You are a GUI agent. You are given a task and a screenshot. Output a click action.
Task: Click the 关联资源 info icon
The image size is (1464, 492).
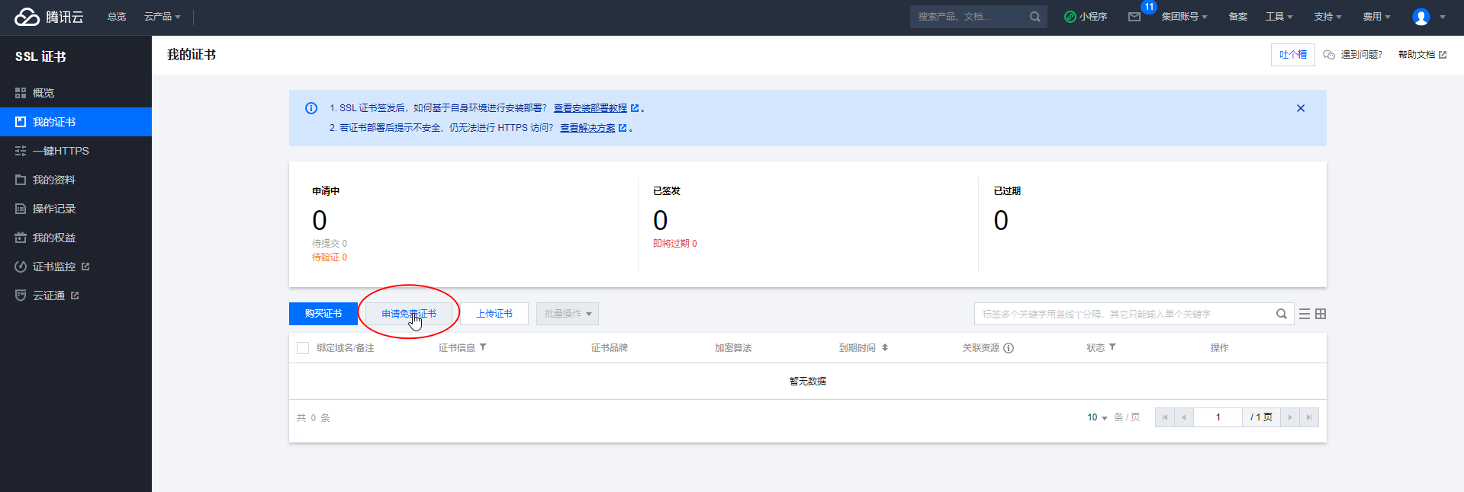click(x=1009, y=348)
